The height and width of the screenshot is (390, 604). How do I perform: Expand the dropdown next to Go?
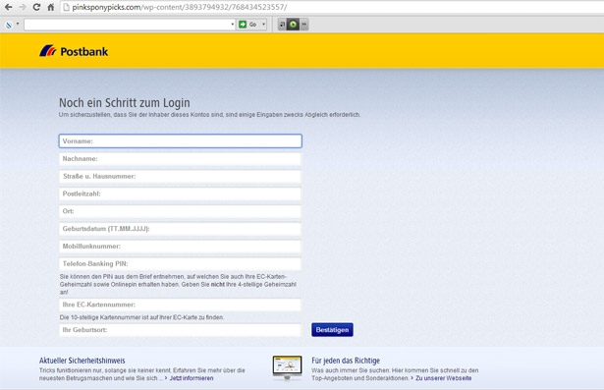tap(263, 25)
